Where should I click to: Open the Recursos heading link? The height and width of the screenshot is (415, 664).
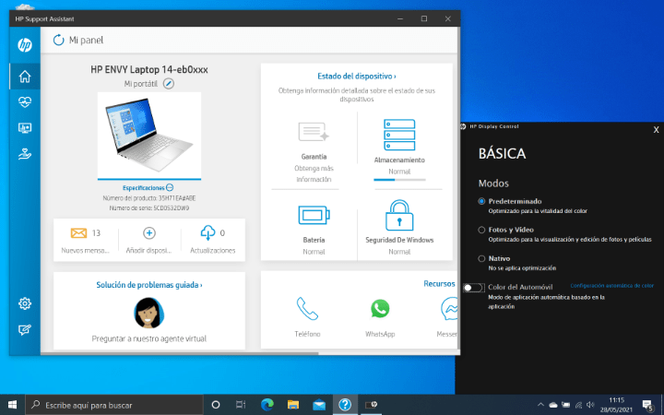click(x=439, y=284)
